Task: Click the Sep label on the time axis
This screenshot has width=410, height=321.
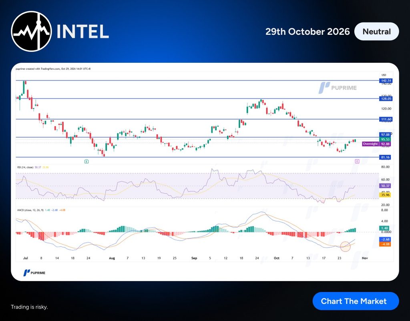Action: (x=194, y=258)
